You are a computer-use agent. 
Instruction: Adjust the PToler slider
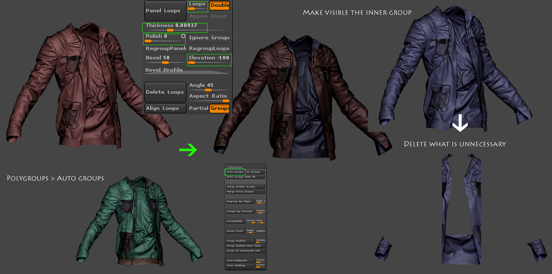pos(260,261)
